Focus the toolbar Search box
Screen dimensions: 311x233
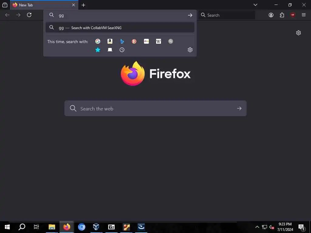pyautogui.click(x=227, y=15)
